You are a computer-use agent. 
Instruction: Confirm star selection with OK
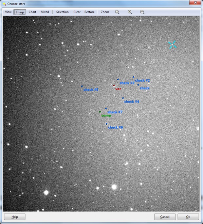pos(188,217)
